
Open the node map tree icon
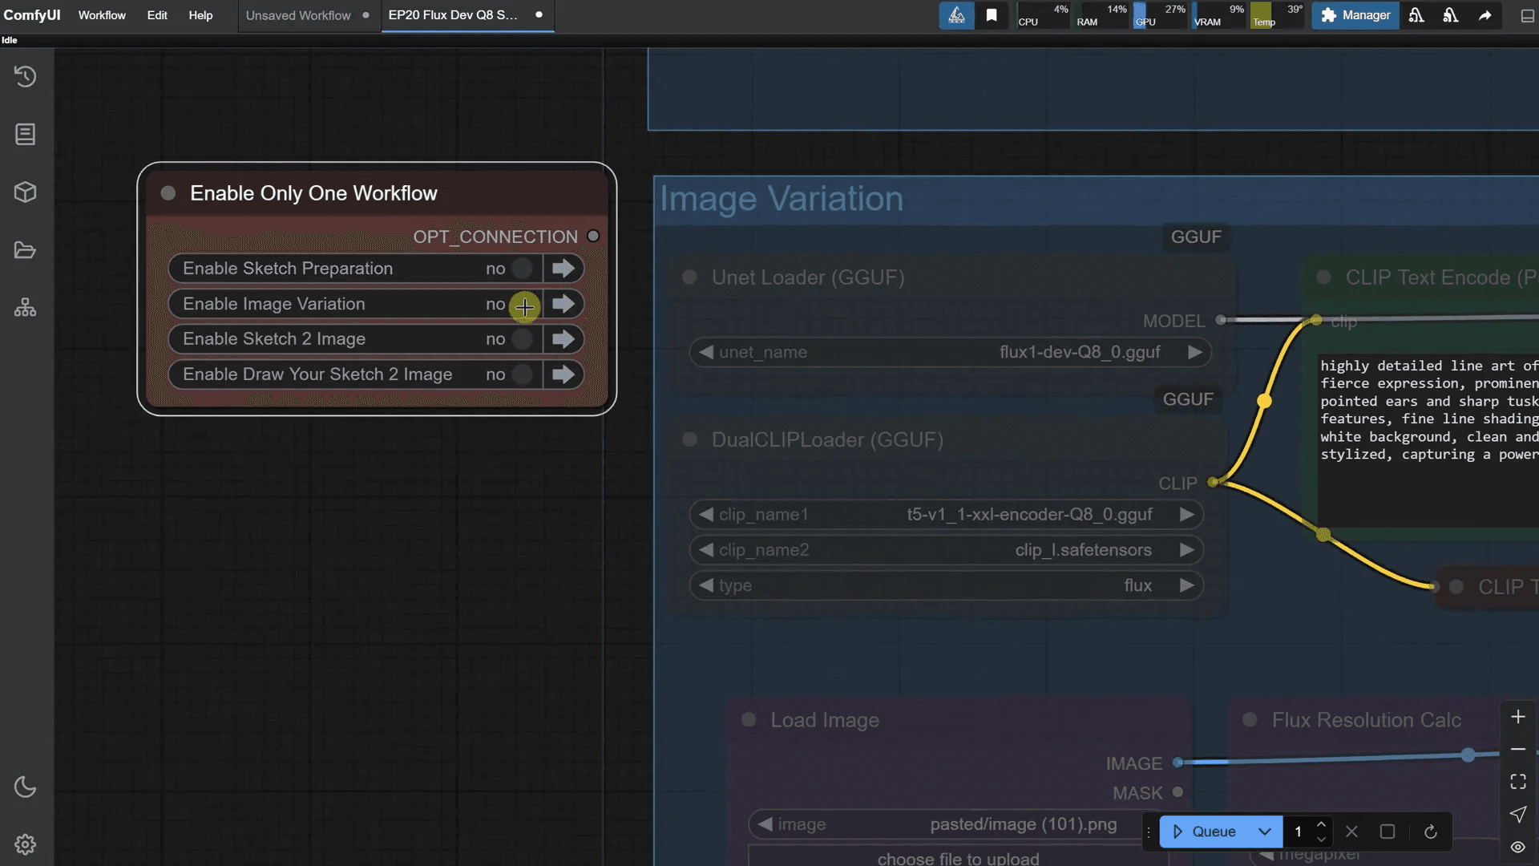tap(26, 308)
